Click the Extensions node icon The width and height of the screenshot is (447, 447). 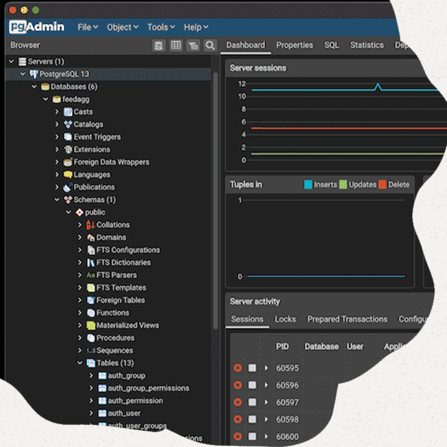[68, 150]
